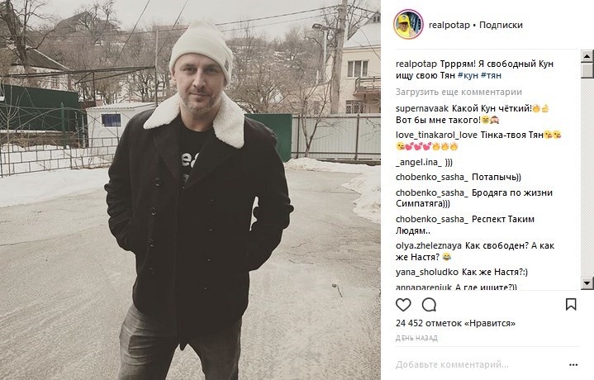Click the comments scrollbar up arrow
The height and width of the screenshot is (380, 594).
pyautogui.click(x=587, y=56)
